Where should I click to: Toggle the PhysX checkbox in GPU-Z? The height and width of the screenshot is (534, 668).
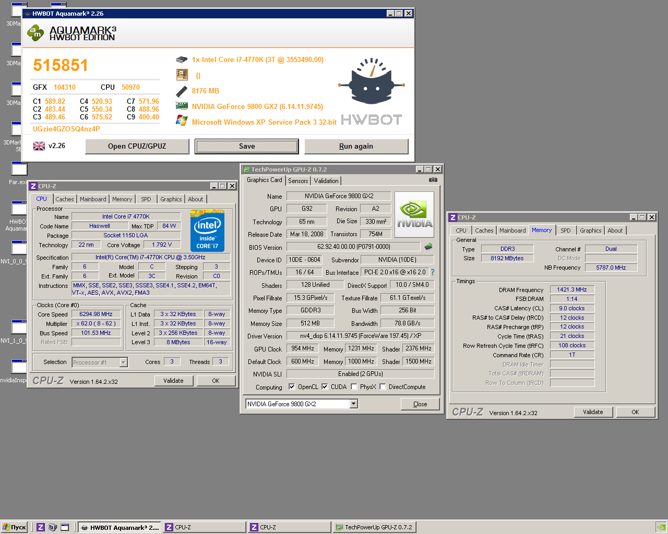point(354,387)
